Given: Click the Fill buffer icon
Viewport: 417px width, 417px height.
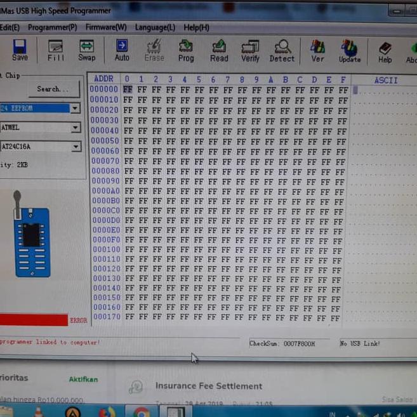Looking at the screenshot, I should [56, 50].
